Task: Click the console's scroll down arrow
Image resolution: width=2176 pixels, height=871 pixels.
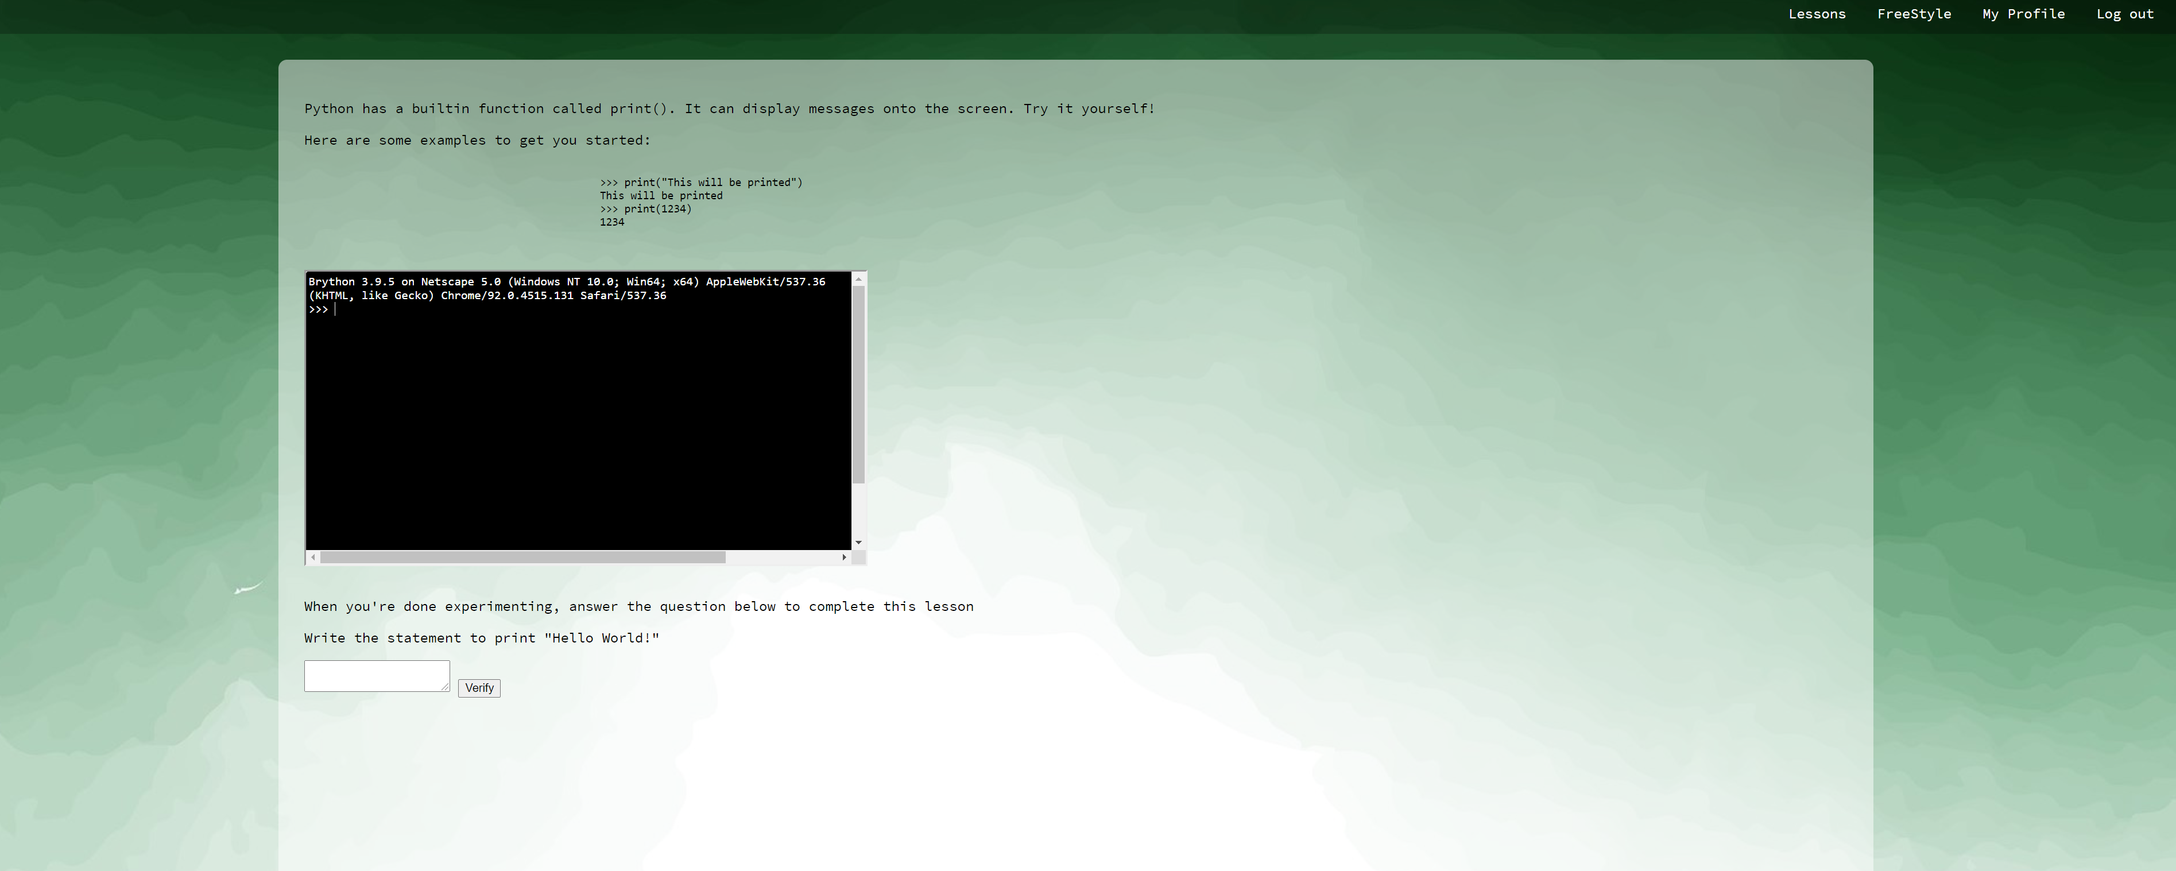Action: pyautogui.click(x=858, y=543)
